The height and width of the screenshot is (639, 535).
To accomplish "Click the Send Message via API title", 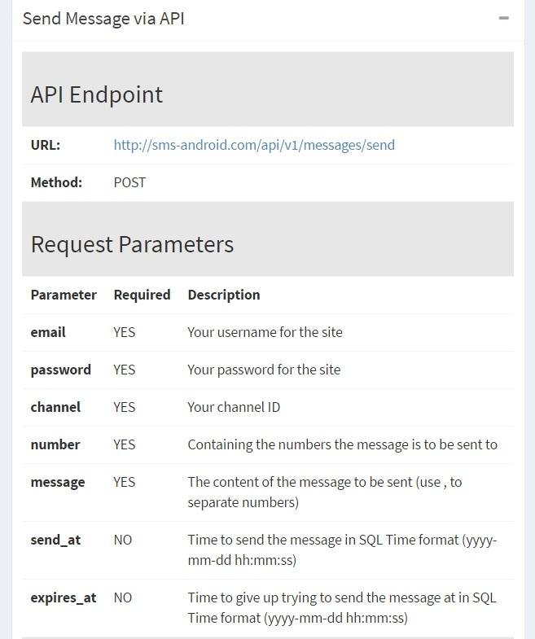I will [x=103, y=18].
